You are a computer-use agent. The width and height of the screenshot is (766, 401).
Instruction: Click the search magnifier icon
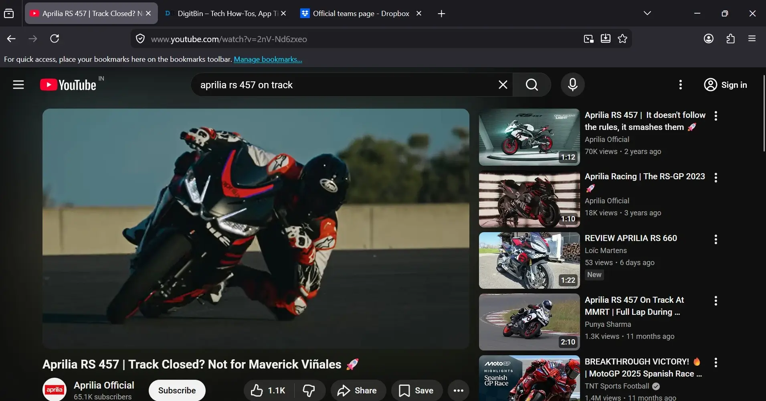(x=531, y=85)
